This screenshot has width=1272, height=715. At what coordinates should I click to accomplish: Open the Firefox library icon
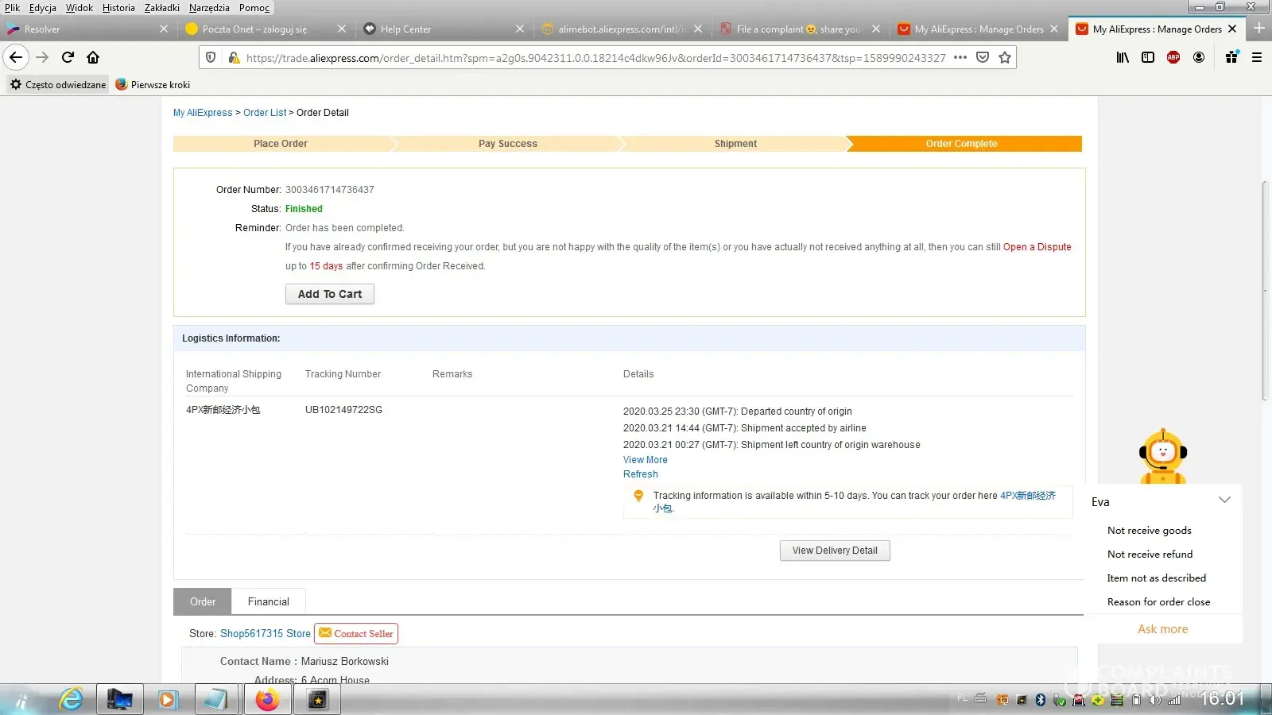1123,57
